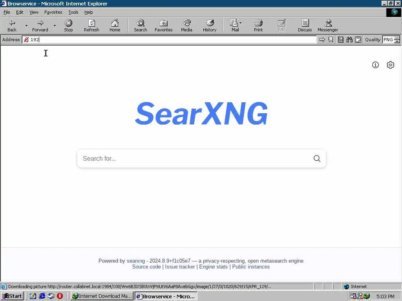The image size is (402, 301).
Task: Open the Search pane from the toolbar
Action: tap(141, 25)
